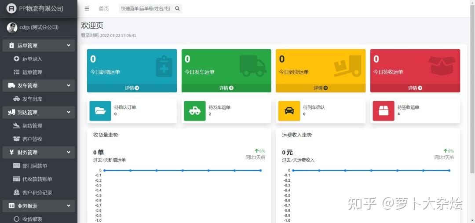
Task: Click the 登录时间 timestamp text
Action: pos(109,36)
